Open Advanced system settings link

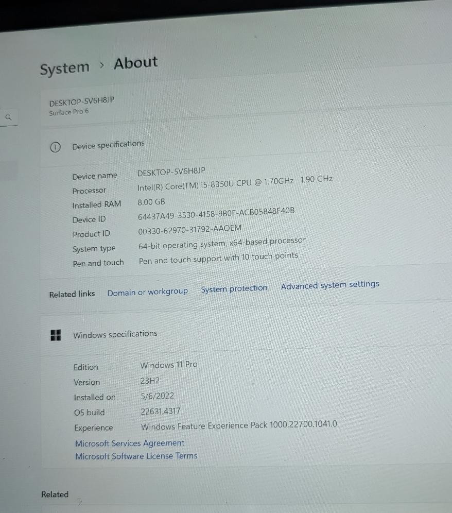point(330,285)
